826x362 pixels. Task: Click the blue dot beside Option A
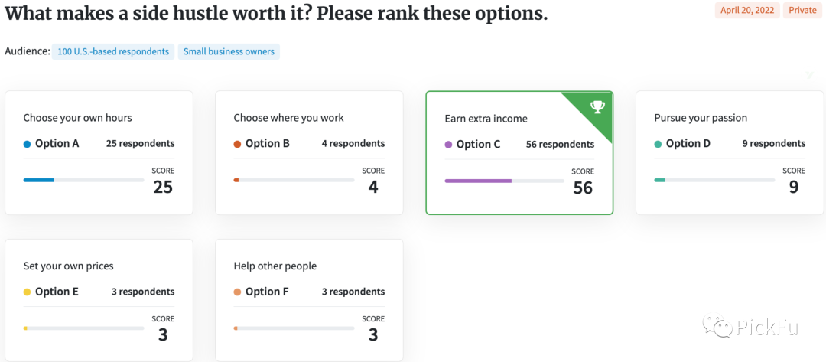pos(27,144)
